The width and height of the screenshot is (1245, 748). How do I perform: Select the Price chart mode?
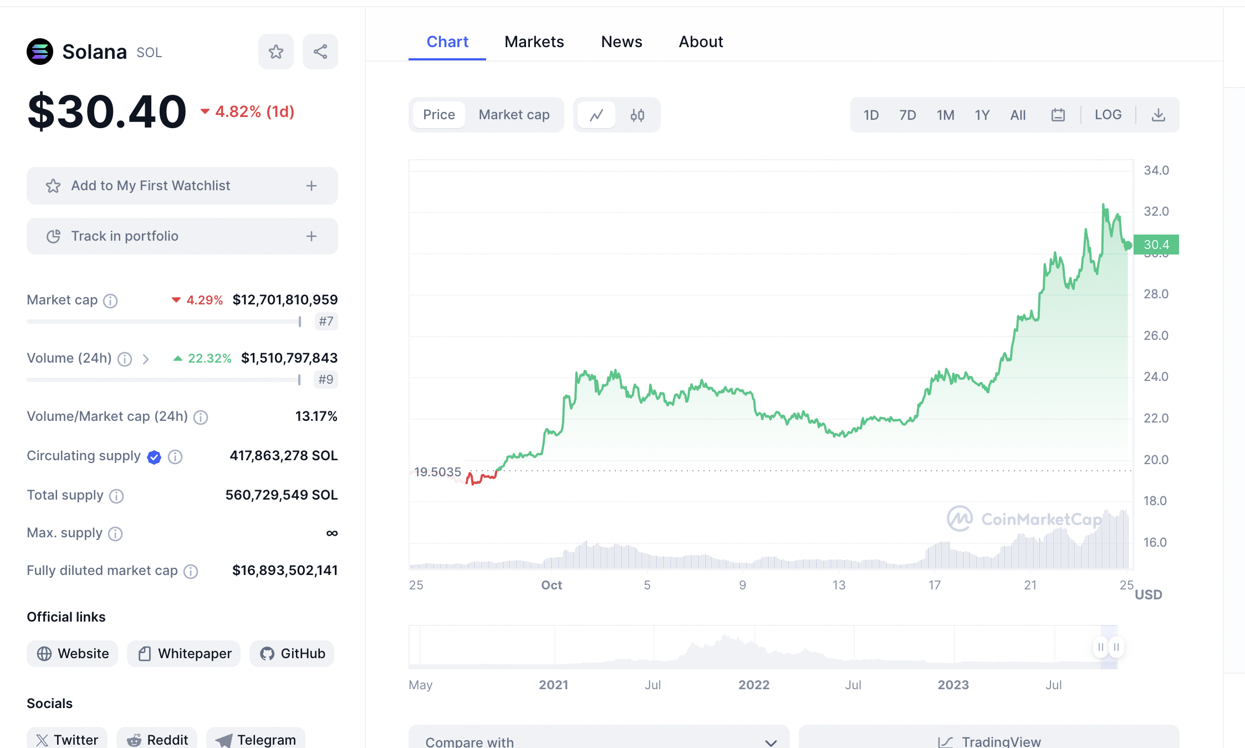439,115
